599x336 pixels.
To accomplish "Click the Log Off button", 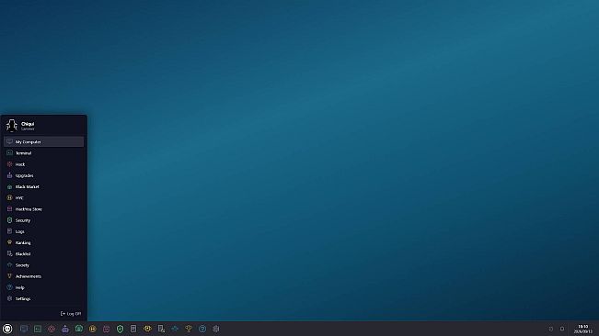I will point(71,314).
